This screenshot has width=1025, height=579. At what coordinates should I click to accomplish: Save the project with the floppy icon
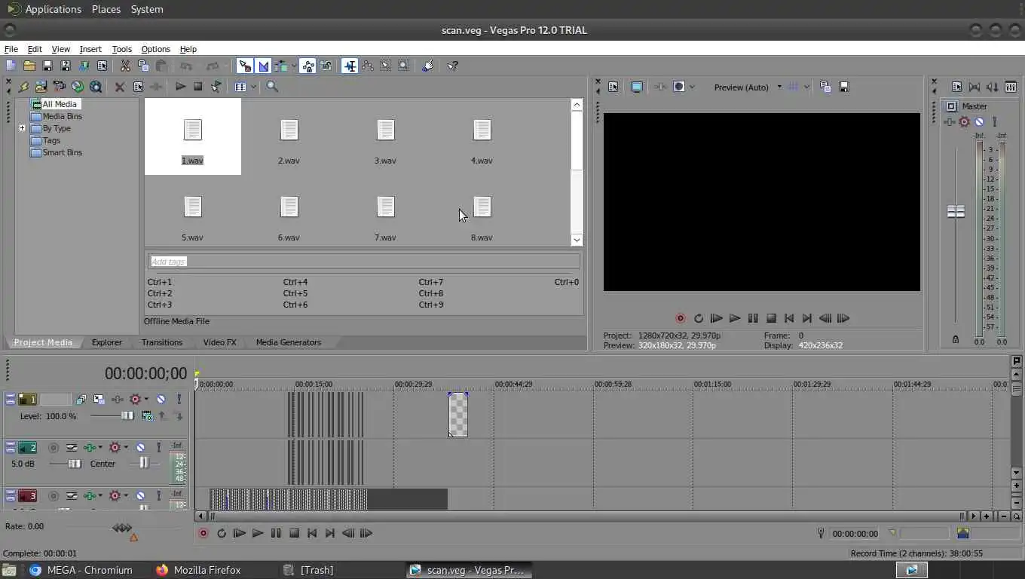(47, 66)
